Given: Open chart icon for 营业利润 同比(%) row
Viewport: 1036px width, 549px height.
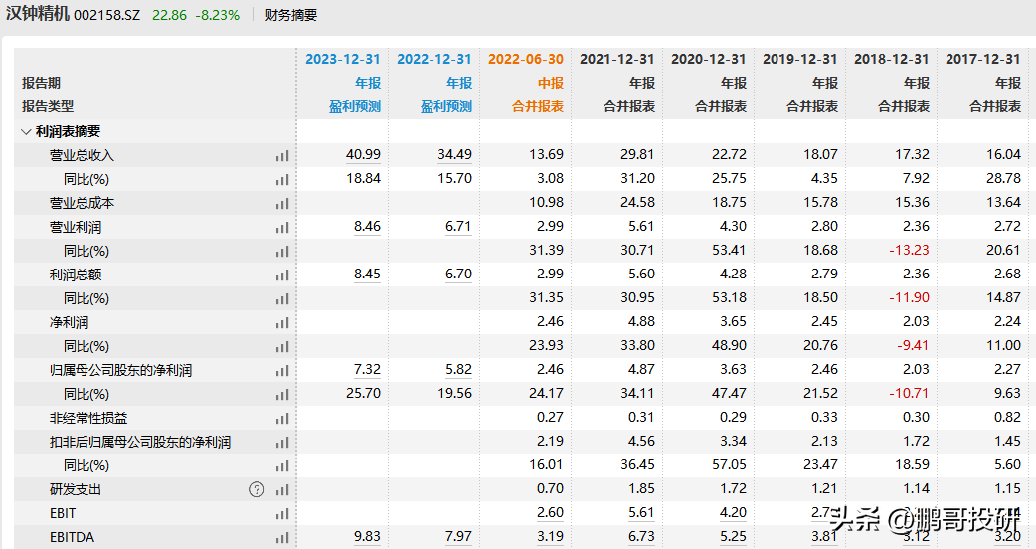Looking at the screenshot, I should click(282, 251).
